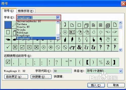Select the black hand pointing left symbol
This screenshot has width=126, height=90.
pos(8,39)
